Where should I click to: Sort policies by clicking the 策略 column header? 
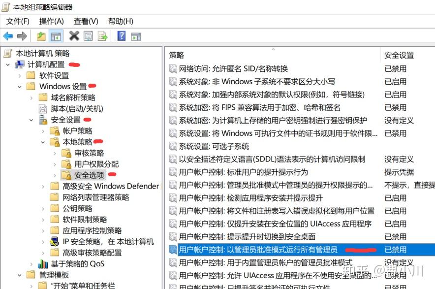click(x=176, y=55)
